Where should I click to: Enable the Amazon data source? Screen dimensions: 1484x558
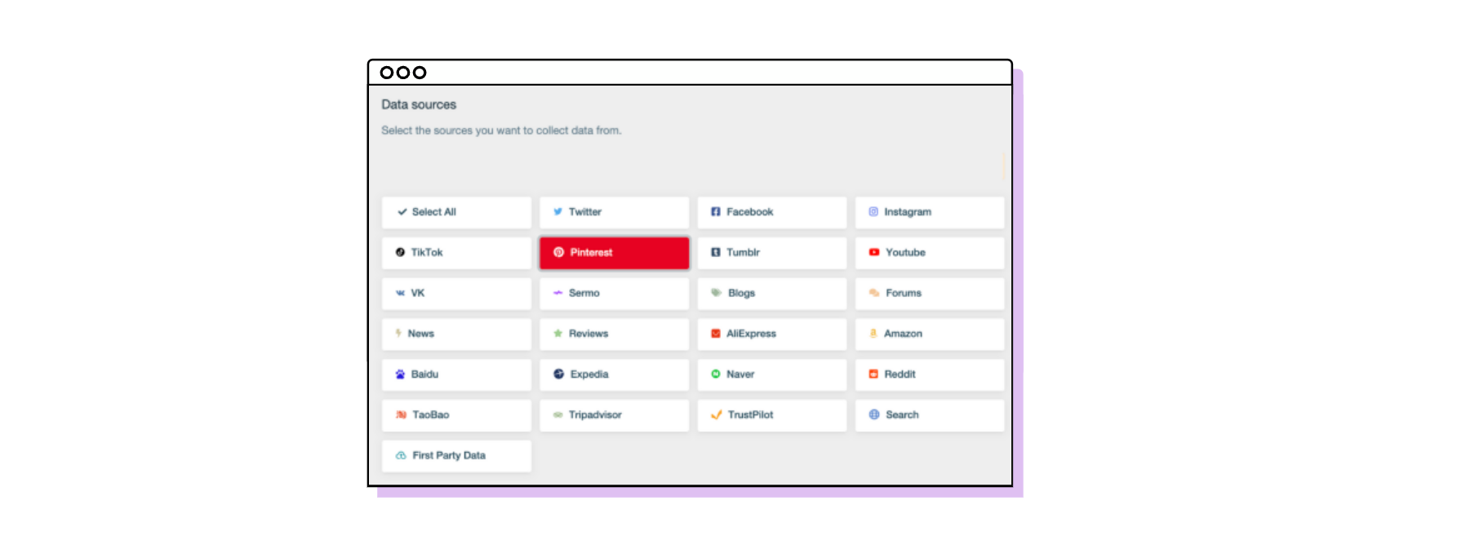pos(929,334)
